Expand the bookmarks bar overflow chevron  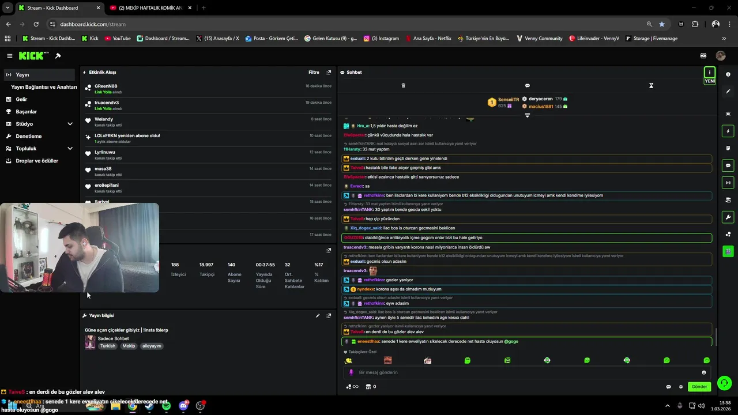point(724,39)
